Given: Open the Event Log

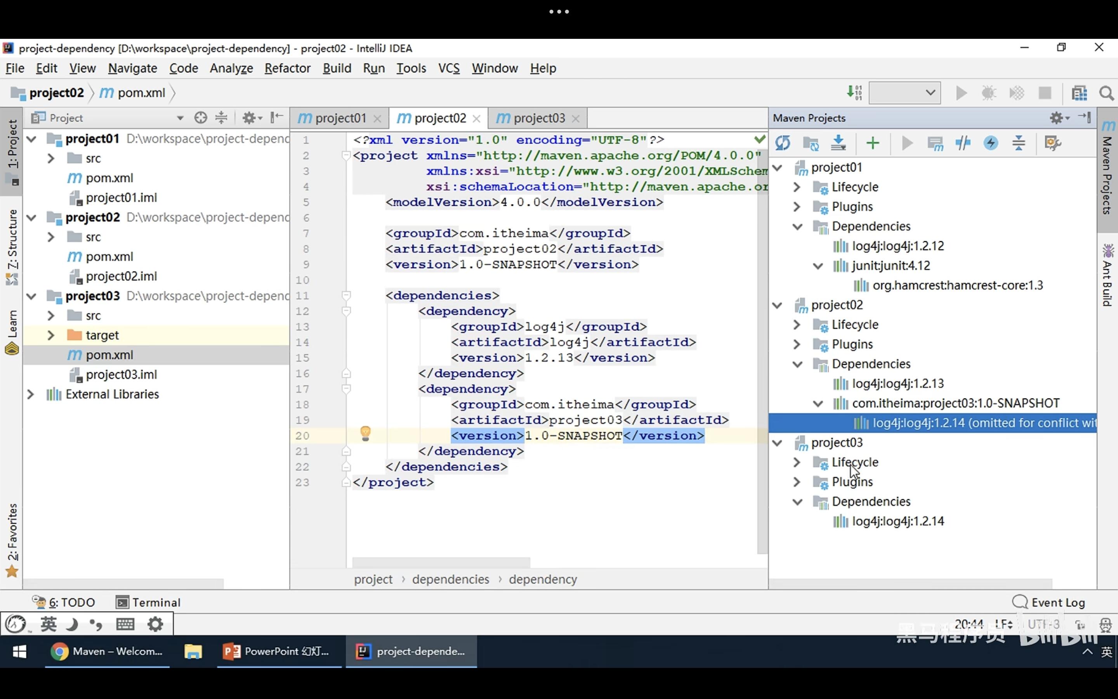Looking at the screenshot, I should (1049, 602).
